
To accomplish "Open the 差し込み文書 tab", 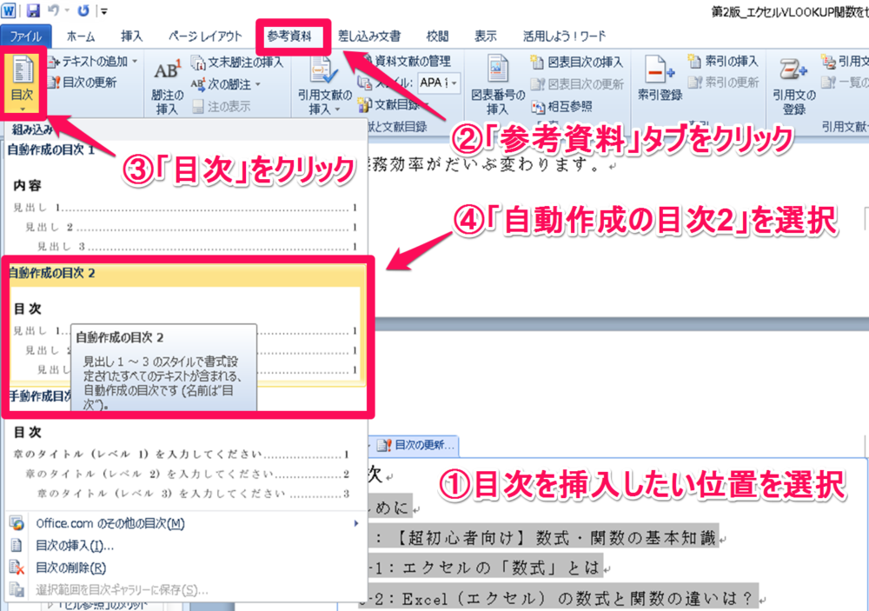I will [370, 37].
